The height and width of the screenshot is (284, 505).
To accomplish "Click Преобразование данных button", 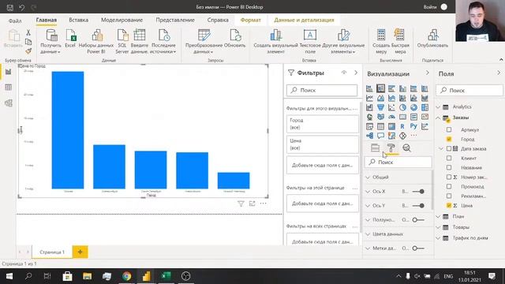I will click(204, 42).
